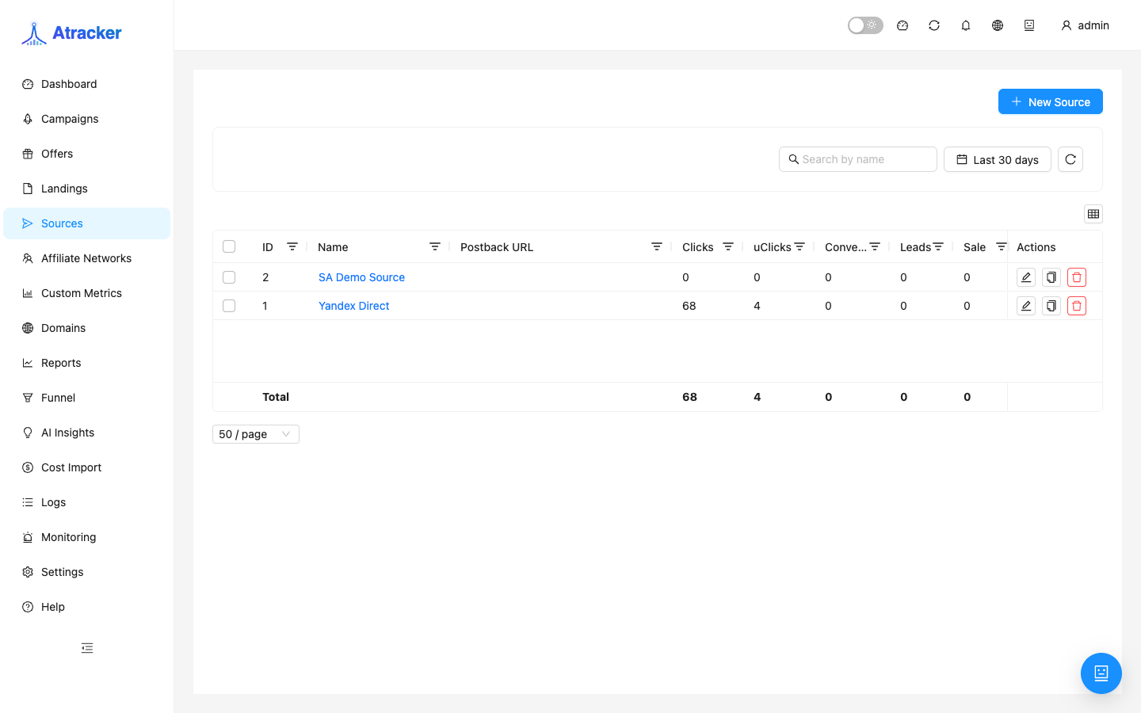Open Campaigns section
Screen dimensions: 1141x713
click(x=86, y=119)
